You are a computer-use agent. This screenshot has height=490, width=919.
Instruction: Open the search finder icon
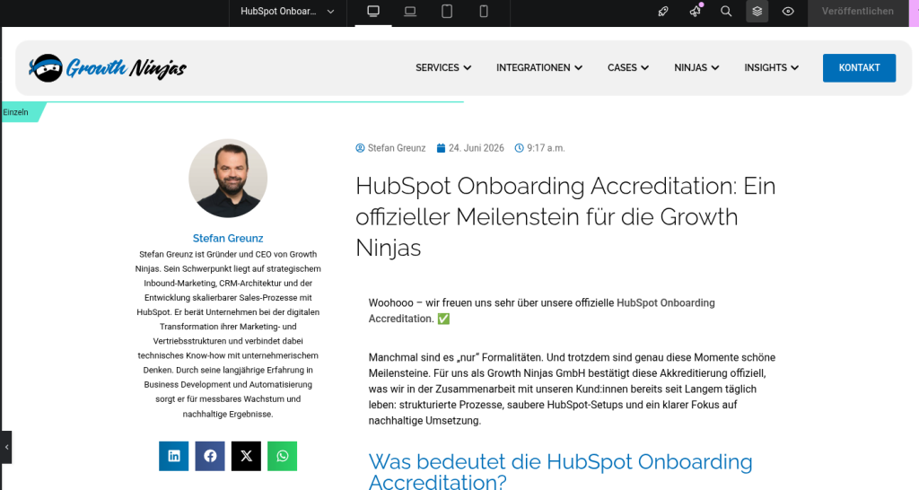click(x=726, y=11)
